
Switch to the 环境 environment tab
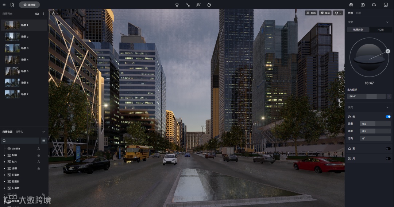[x=350, y=13]
